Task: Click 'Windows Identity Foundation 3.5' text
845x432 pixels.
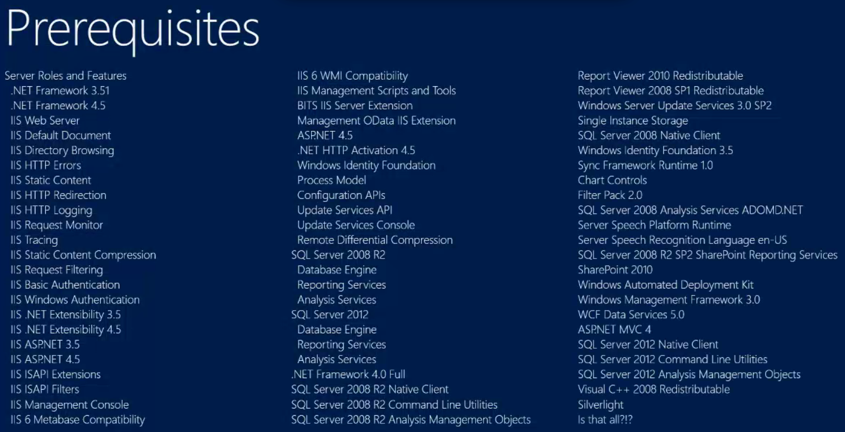Action: tap(656, 151)
